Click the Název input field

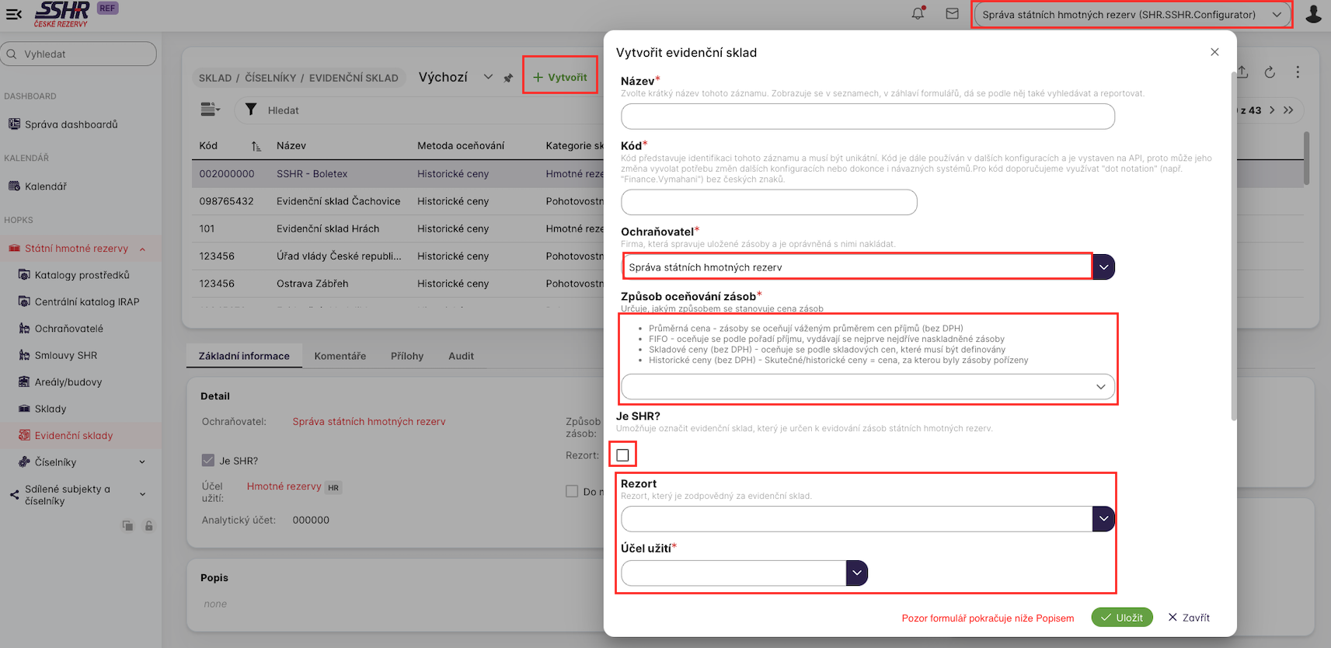coord(867,117)
